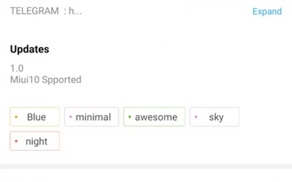This screenshot has height=182, width=292.
Task: Tap the truncated "h..." link text
Action: [75, 11]
